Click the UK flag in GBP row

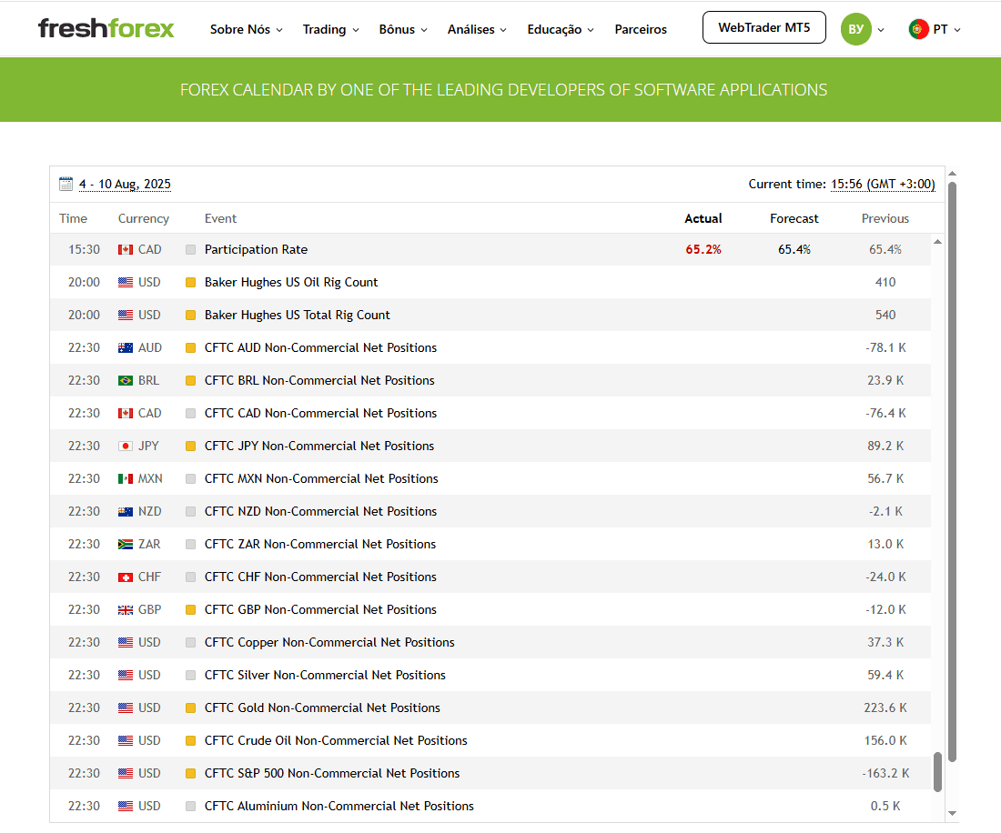click(x=126, y=610)
